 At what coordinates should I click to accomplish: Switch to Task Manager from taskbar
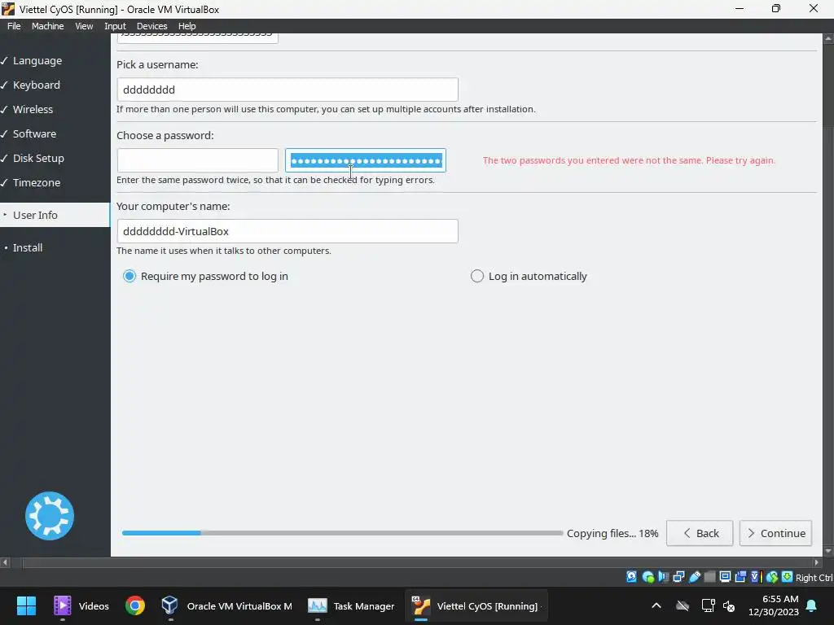351,605
